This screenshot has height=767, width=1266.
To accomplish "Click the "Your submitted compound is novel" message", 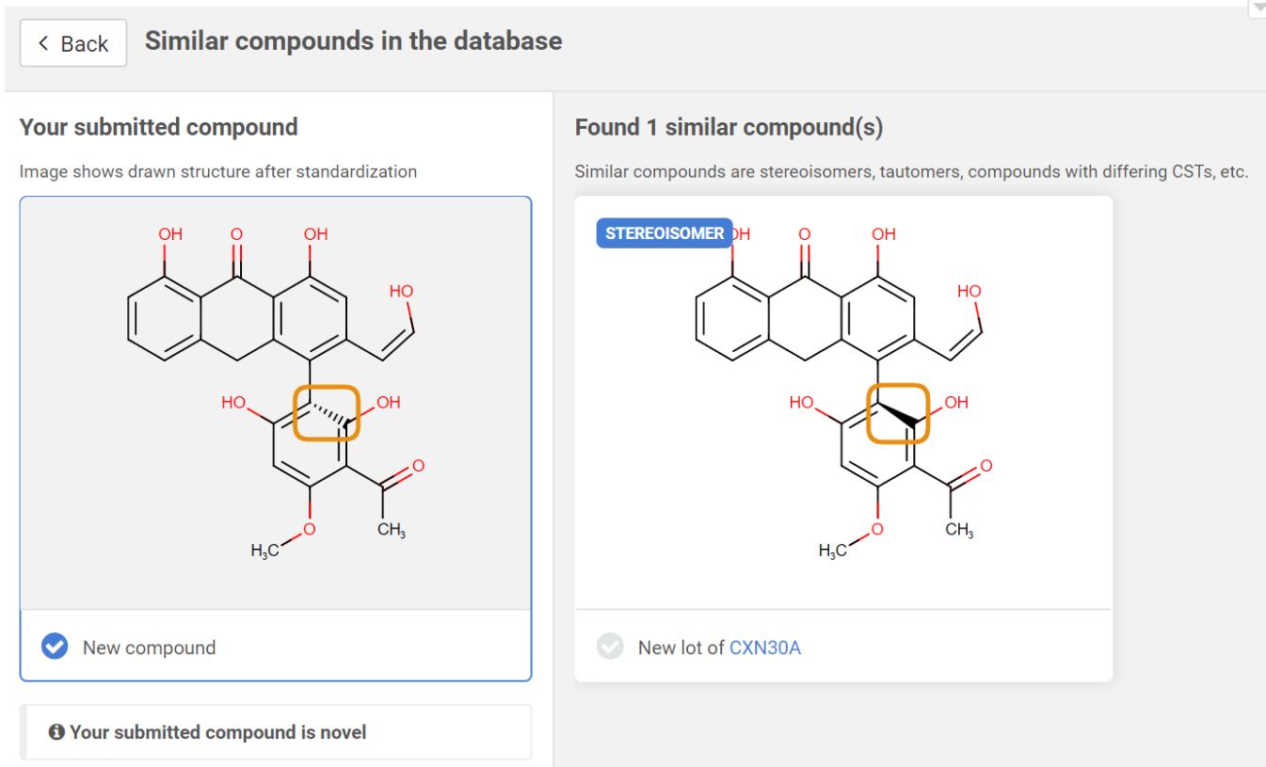I will (217, 732).
